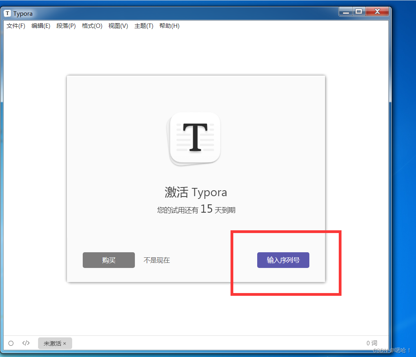Close the Typora window

pyautogui.click(x=377, y=12)
